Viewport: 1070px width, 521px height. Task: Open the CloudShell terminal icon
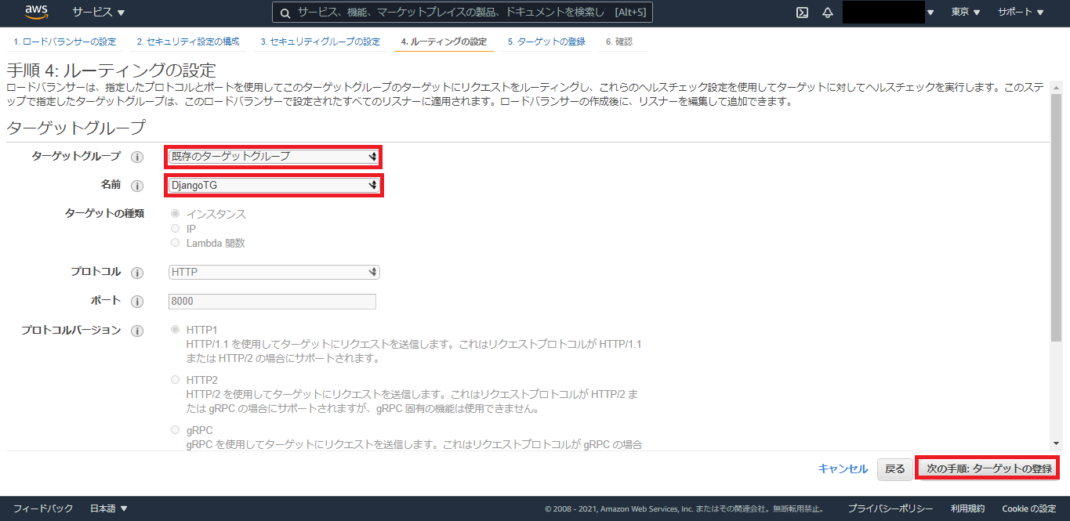tap(802, 13)
